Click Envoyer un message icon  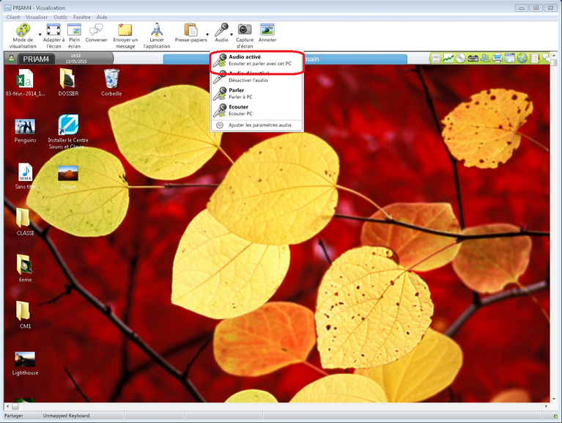(x=125, y=30)
